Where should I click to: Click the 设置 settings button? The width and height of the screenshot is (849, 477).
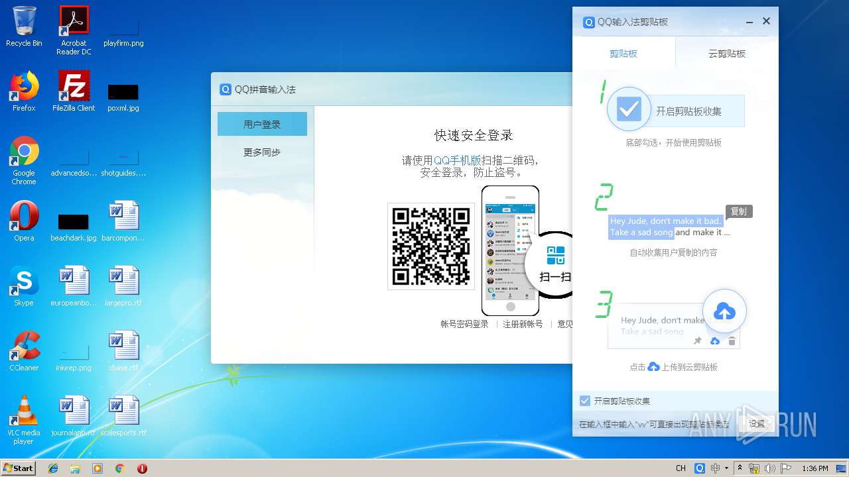[757, 424]
